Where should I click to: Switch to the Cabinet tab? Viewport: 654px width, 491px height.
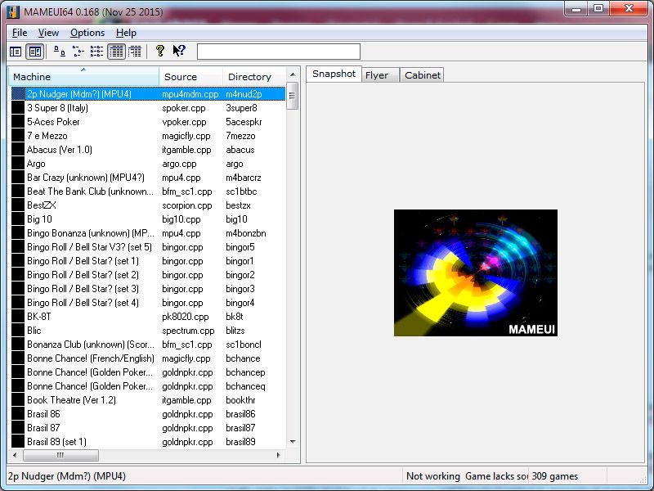point(423,75)
